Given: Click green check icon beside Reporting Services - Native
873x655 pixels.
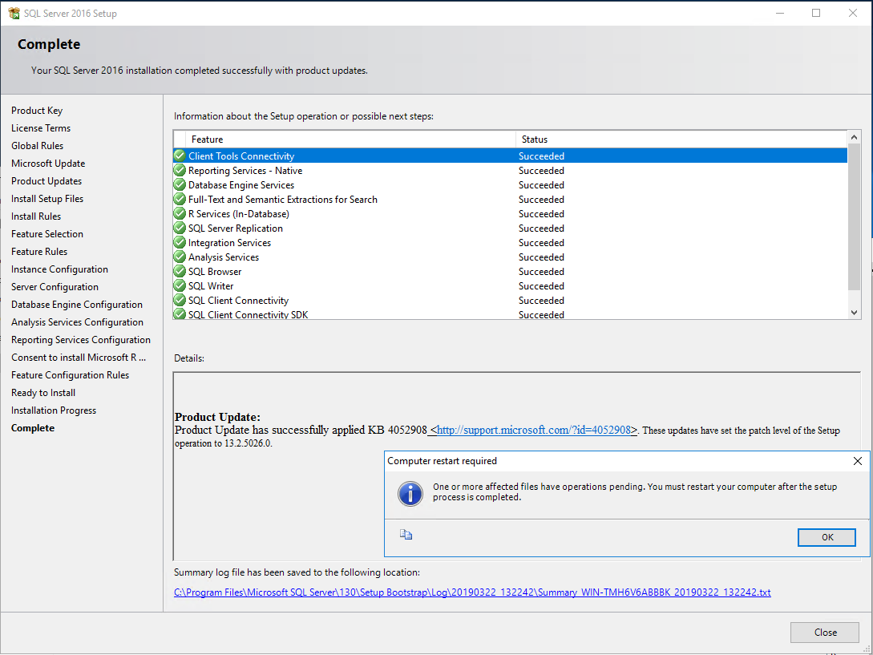Looking at the screenshot, I should pyautogui.click(x=180, y=170).
